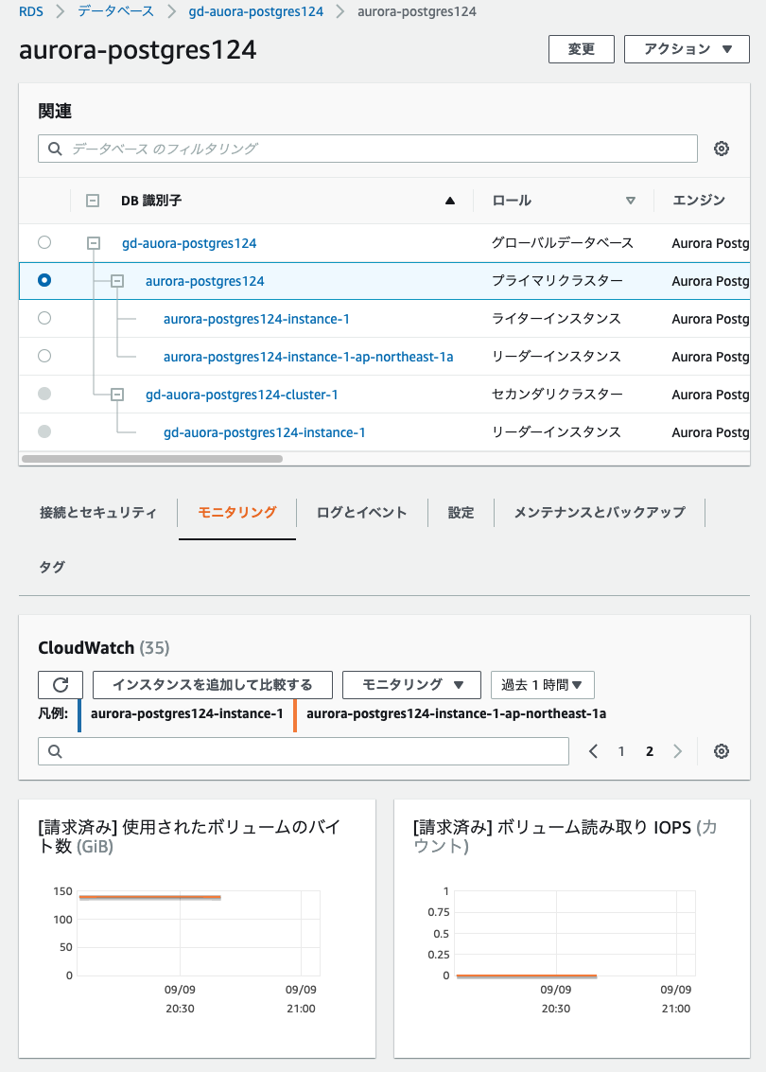Click the 変更 button
Image resolution: width=766 pixels, height=1072 pixels.
[x=582, y=49]
